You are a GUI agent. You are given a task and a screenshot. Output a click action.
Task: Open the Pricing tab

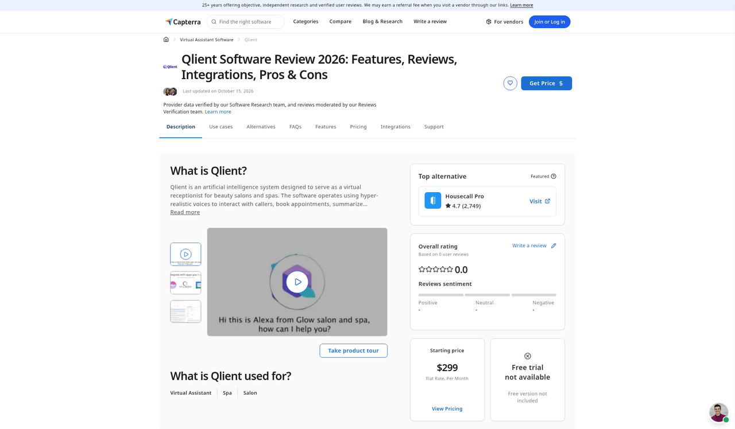pyautogui.click(x=358, y=127)
